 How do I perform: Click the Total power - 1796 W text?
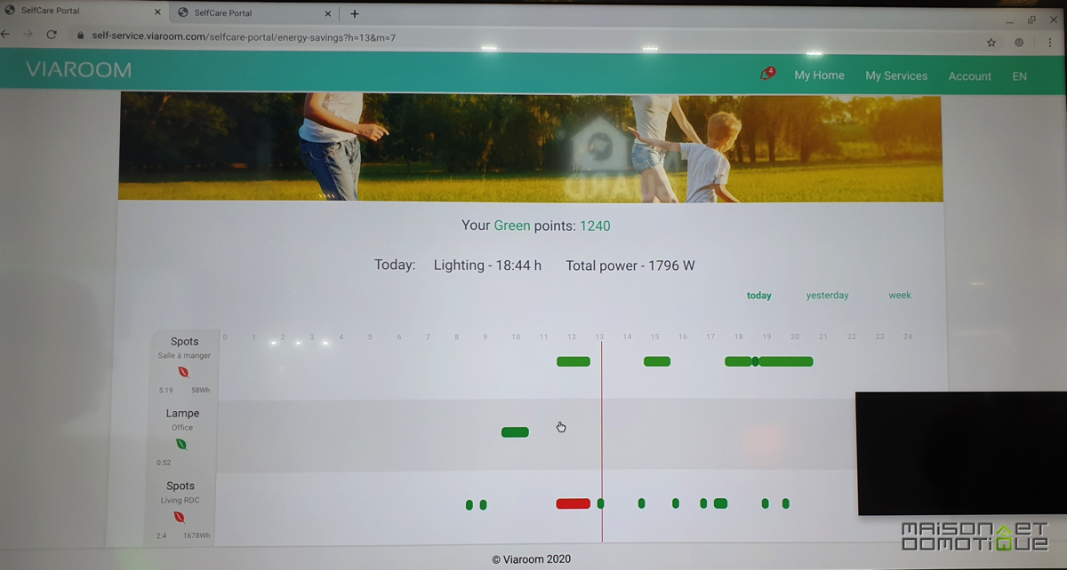630,265
